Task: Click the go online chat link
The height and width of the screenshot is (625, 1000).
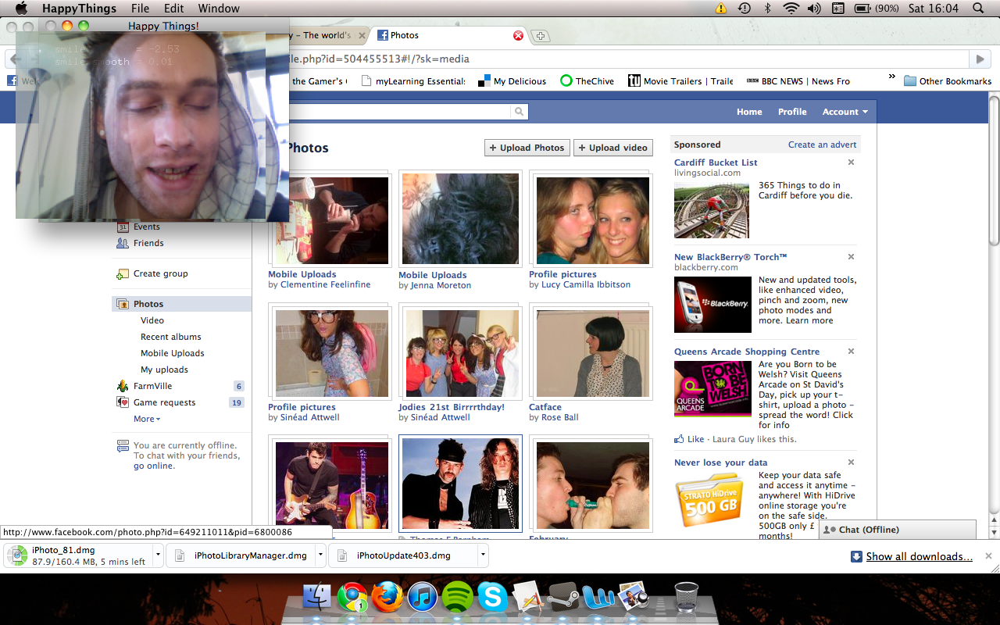Action: 154,466
